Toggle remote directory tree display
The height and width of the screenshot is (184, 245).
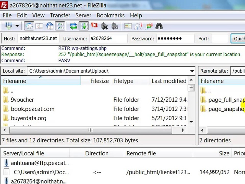click(x=50, y=26)
